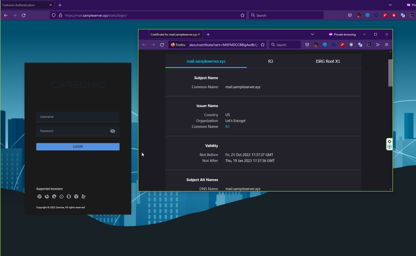Select the Chrome icon under Supported browsers

[x=39, y=196]
